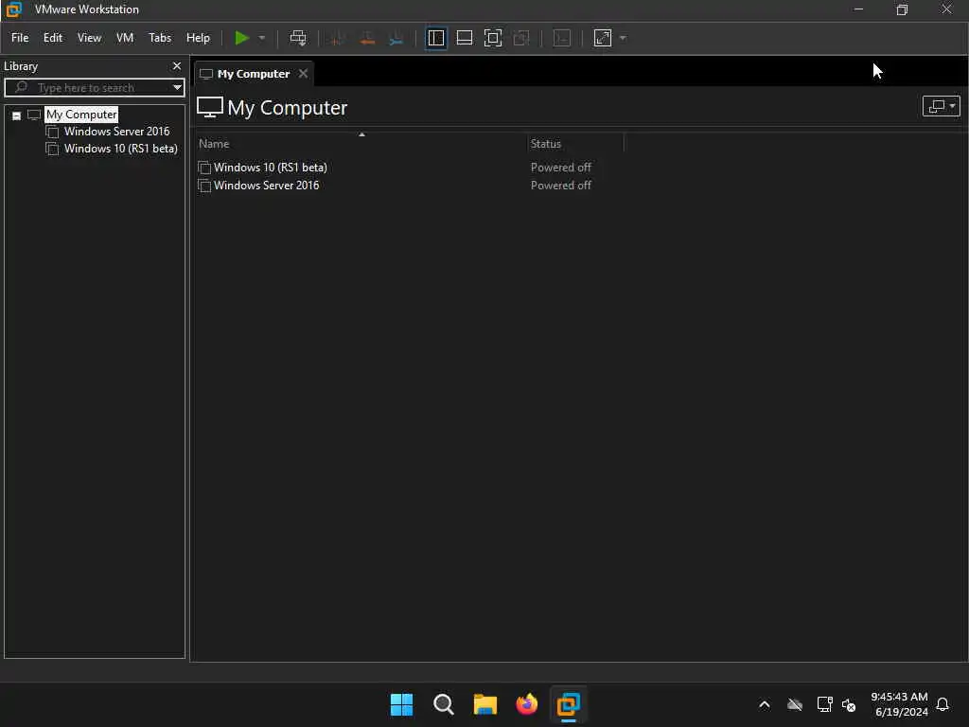Click the My Computer monitor icon in header
The image size is (969, 727).
tap(209, 107)
